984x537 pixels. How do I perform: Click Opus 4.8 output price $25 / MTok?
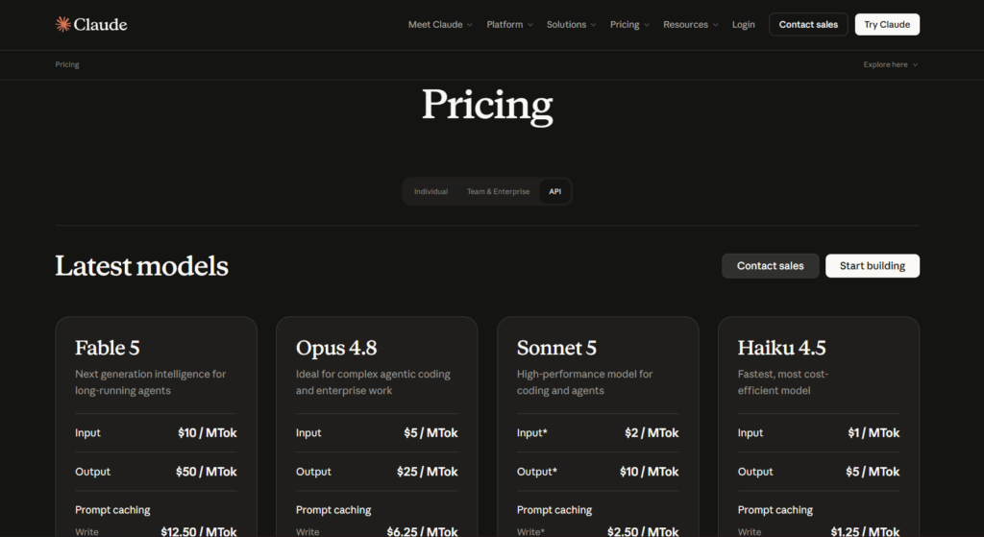[427, 472]
